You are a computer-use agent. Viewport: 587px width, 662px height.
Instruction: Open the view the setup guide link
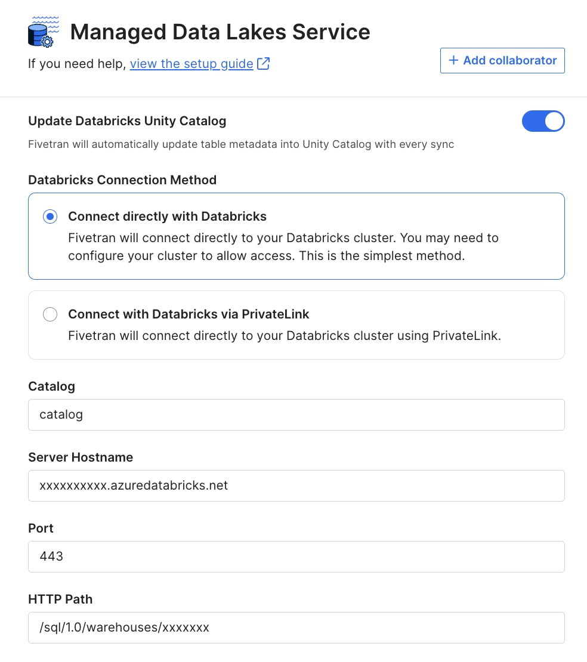[191, 64]
